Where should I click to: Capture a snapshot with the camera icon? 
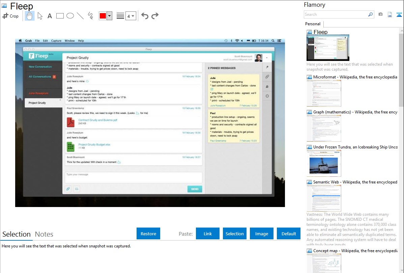click(x=380, y=14)
